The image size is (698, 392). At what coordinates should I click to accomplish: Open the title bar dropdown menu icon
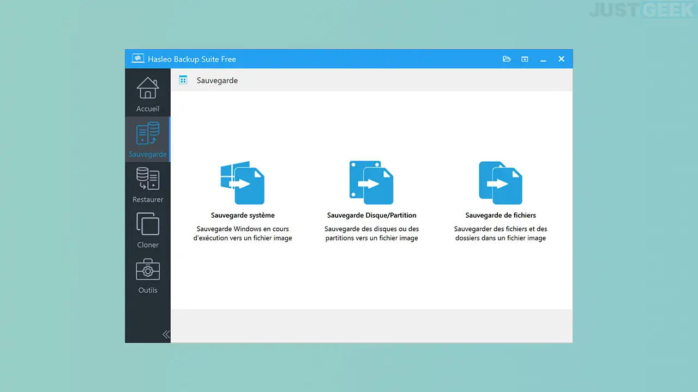[525, 59]
